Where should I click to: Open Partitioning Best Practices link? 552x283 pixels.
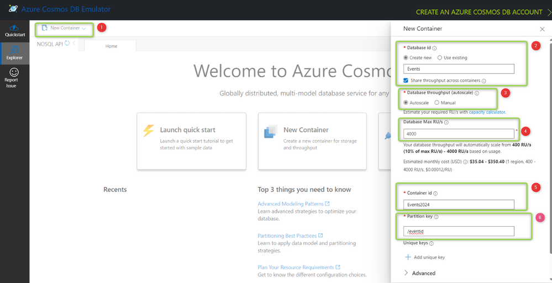287,236
